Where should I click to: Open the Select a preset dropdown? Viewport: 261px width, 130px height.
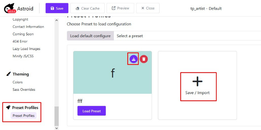coord(187,36)
